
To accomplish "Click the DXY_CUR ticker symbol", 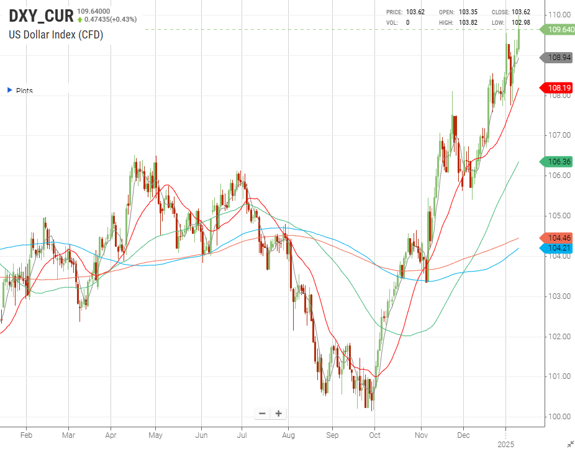I will (41, 16).
